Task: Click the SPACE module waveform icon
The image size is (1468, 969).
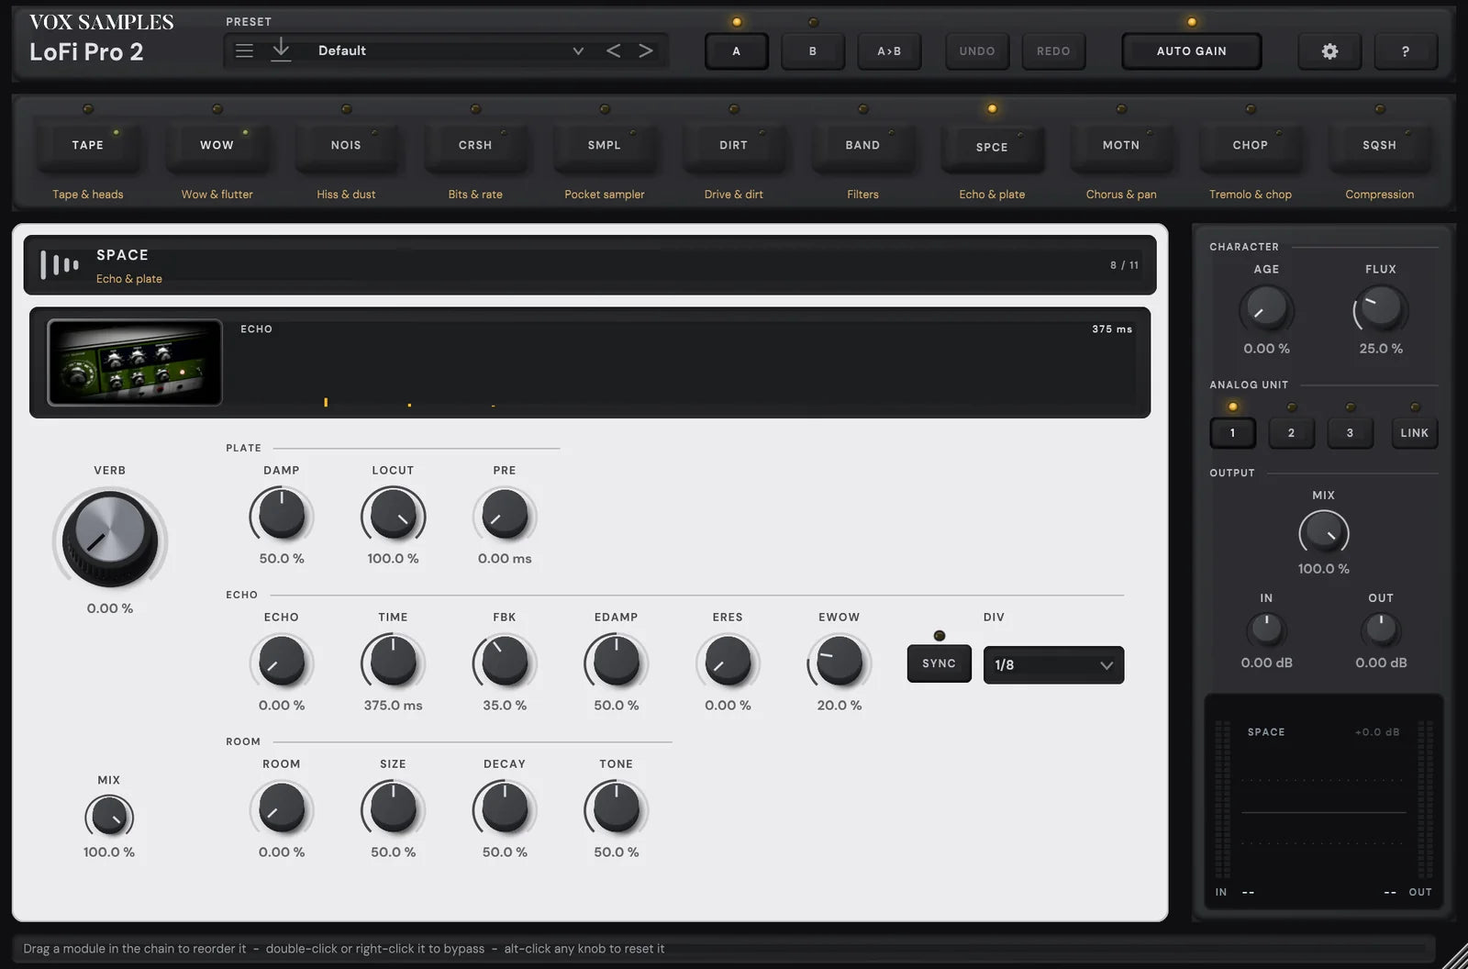Action: 60,265
